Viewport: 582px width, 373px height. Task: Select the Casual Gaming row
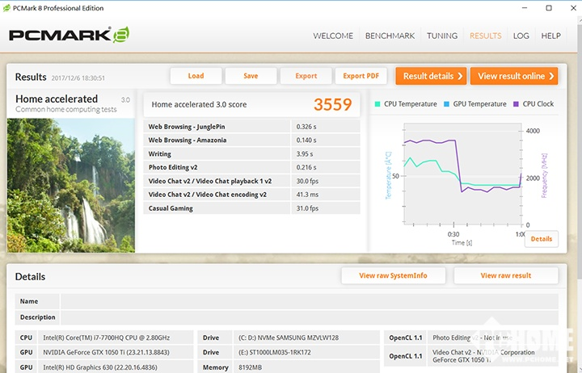(x=251, y=208)
